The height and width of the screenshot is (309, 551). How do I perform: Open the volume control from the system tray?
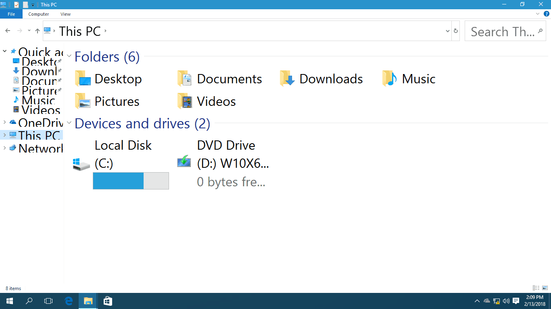point(506,301)
